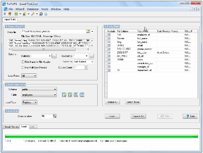This screenshot has width=203, height=153.
Task: Click the Data file path field
Action: tap(54, 31)
